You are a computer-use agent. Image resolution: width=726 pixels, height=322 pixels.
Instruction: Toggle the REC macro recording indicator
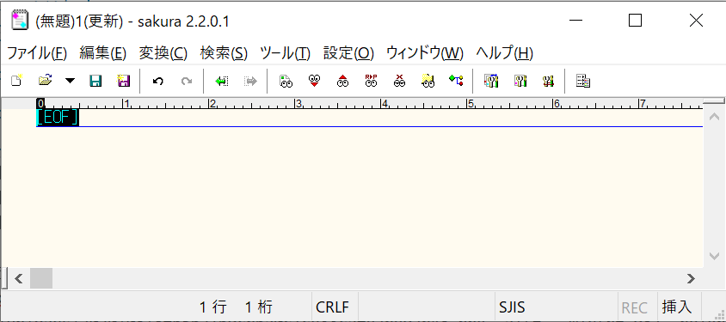(x=635, y=307)
